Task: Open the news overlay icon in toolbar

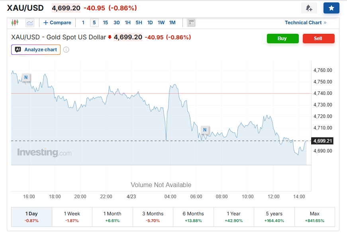Action: (191, 23)
